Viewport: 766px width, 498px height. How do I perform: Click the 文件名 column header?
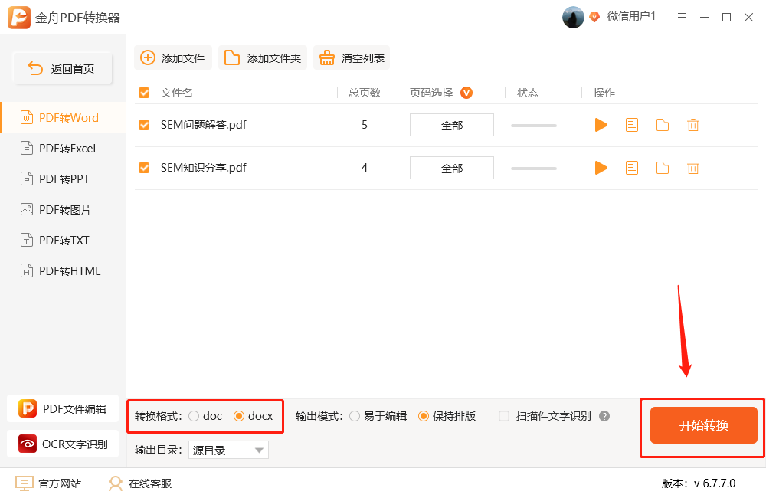pos(177,93)
